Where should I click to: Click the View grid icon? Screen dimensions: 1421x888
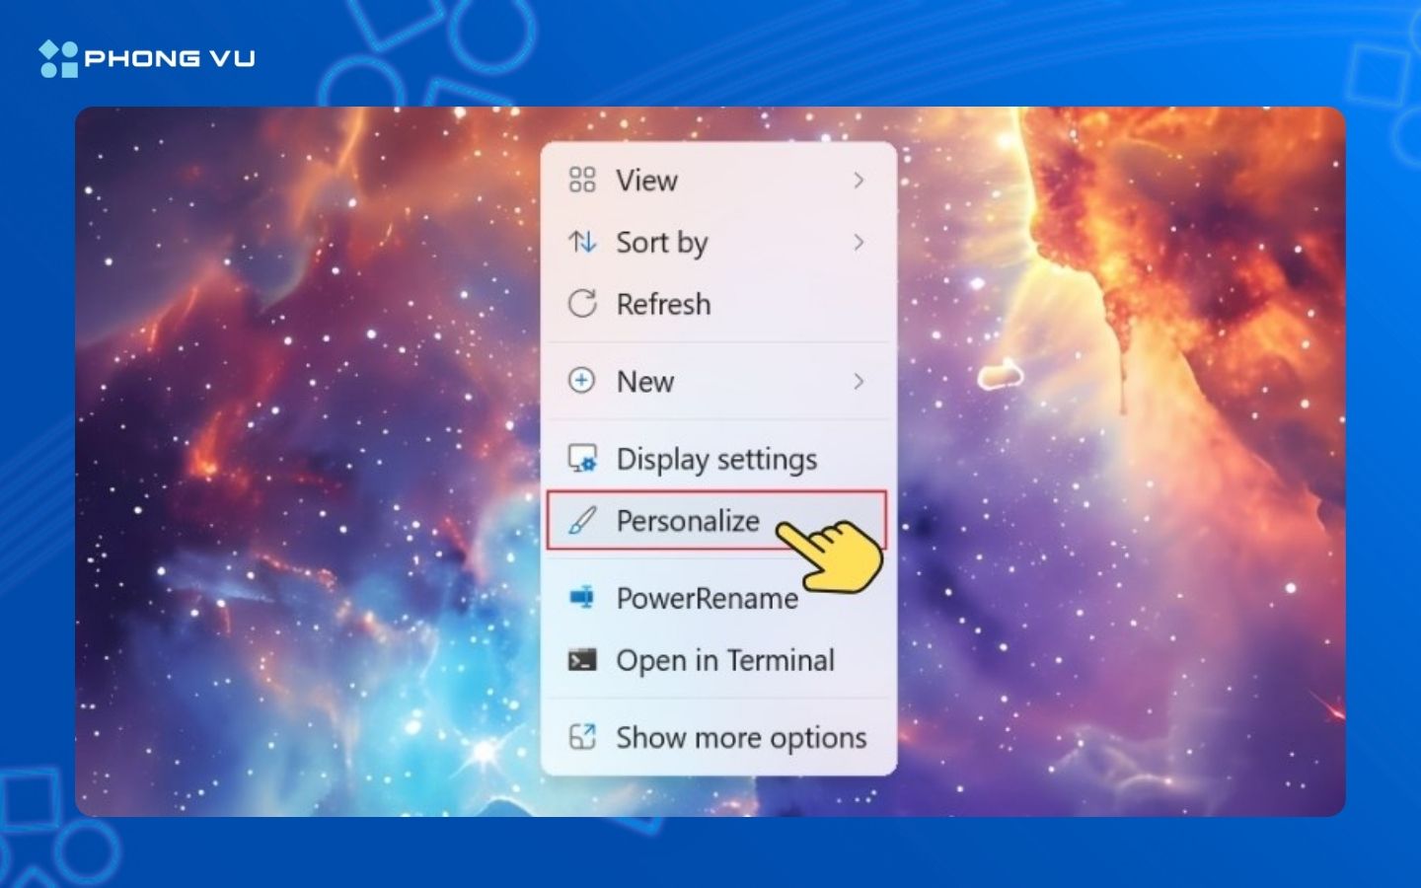[583, 181]
